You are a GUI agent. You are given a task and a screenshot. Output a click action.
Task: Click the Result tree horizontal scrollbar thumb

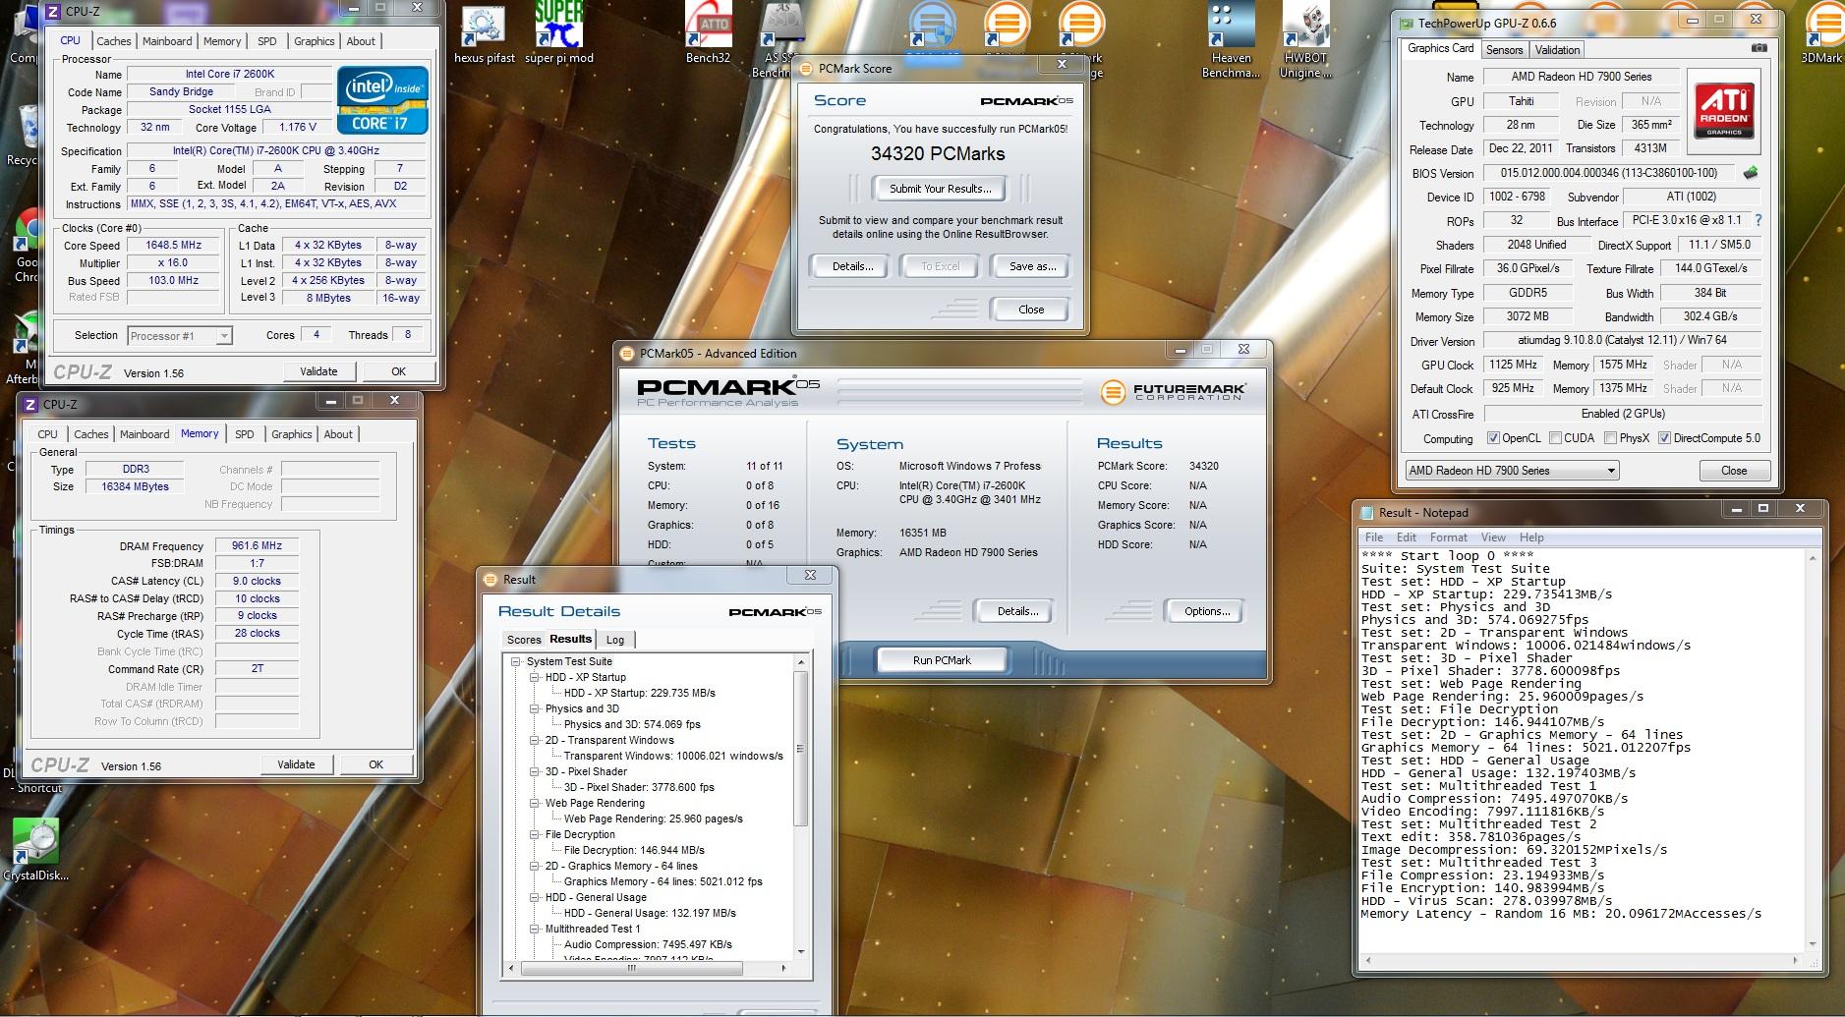tap(631, 968)
